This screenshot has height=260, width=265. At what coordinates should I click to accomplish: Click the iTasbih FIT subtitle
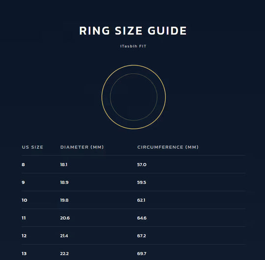point(133,46)
